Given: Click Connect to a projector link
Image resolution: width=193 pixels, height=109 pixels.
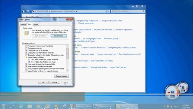Looking at the screenshot, I should [123, 30].
